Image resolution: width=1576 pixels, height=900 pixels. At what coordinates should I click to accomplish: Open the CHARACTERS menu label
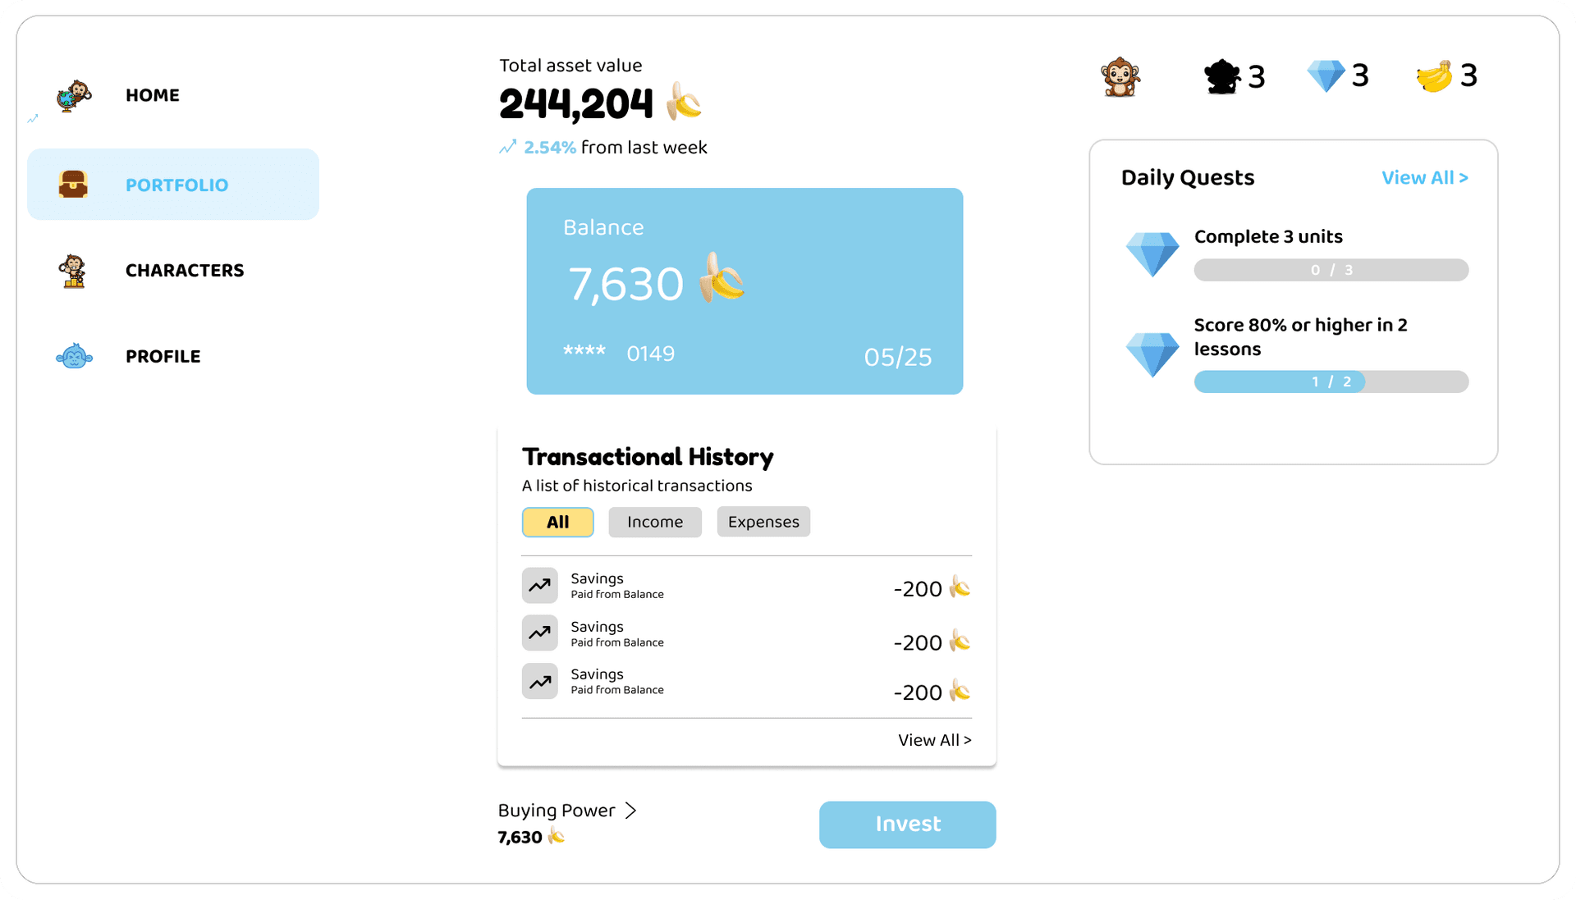point(185,271)
